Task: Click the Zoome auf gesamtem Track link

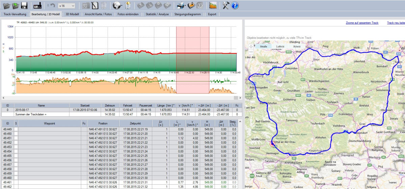Action: (x=362, y=23)
